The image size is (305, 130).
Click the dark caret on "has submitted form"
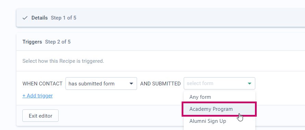[131, 84]
